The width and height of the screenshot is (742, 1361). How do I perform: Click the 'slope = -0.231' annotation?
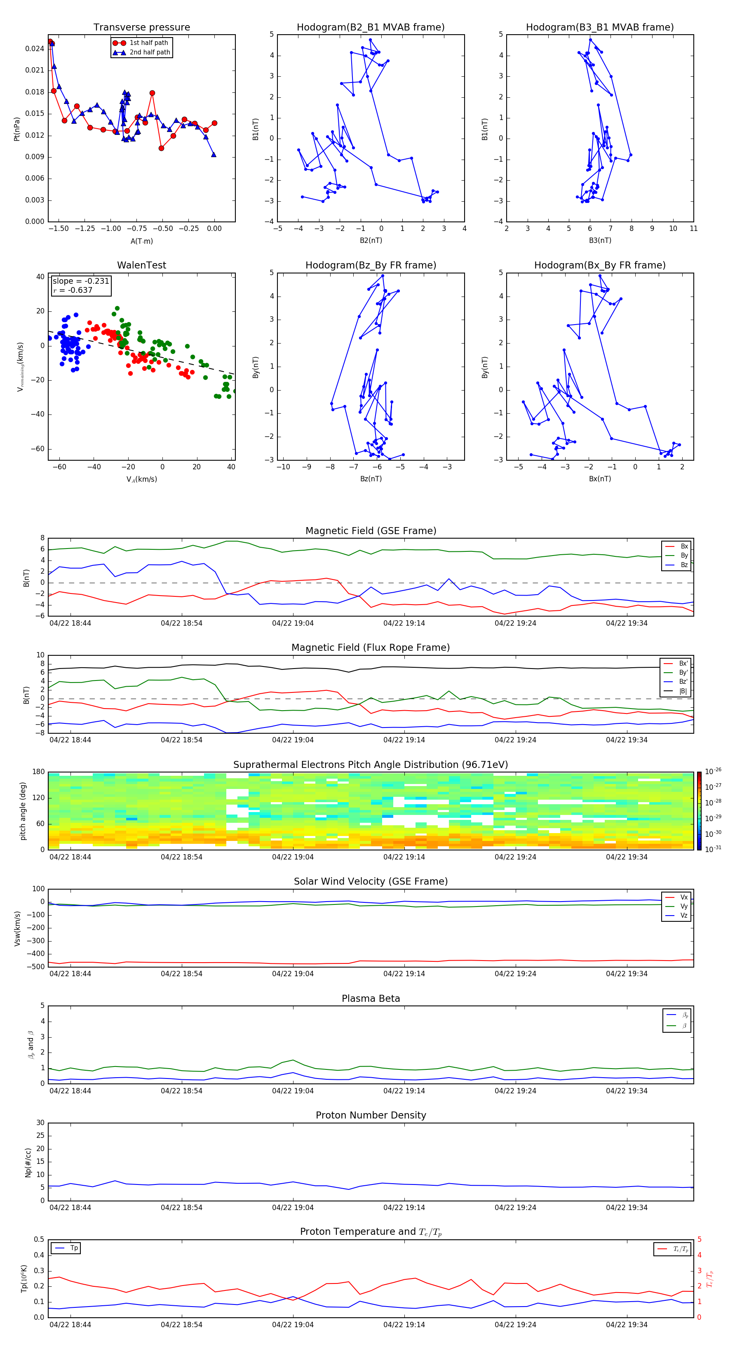pos(81,281)
